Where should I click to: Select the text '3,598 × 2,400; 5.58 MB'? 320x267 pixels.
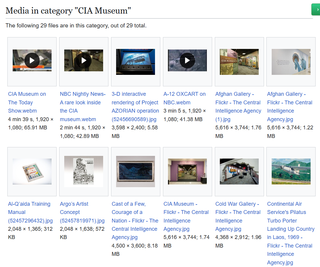tap(135, 132)
